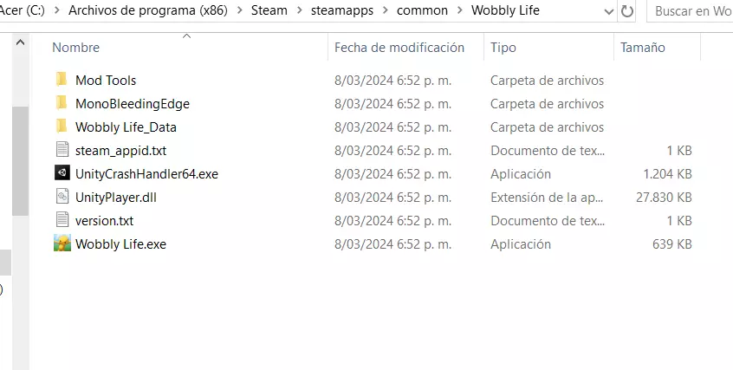Screen dimensions: 733x370
Task: Open the address bar history dropdown
Action: (607, 11)
